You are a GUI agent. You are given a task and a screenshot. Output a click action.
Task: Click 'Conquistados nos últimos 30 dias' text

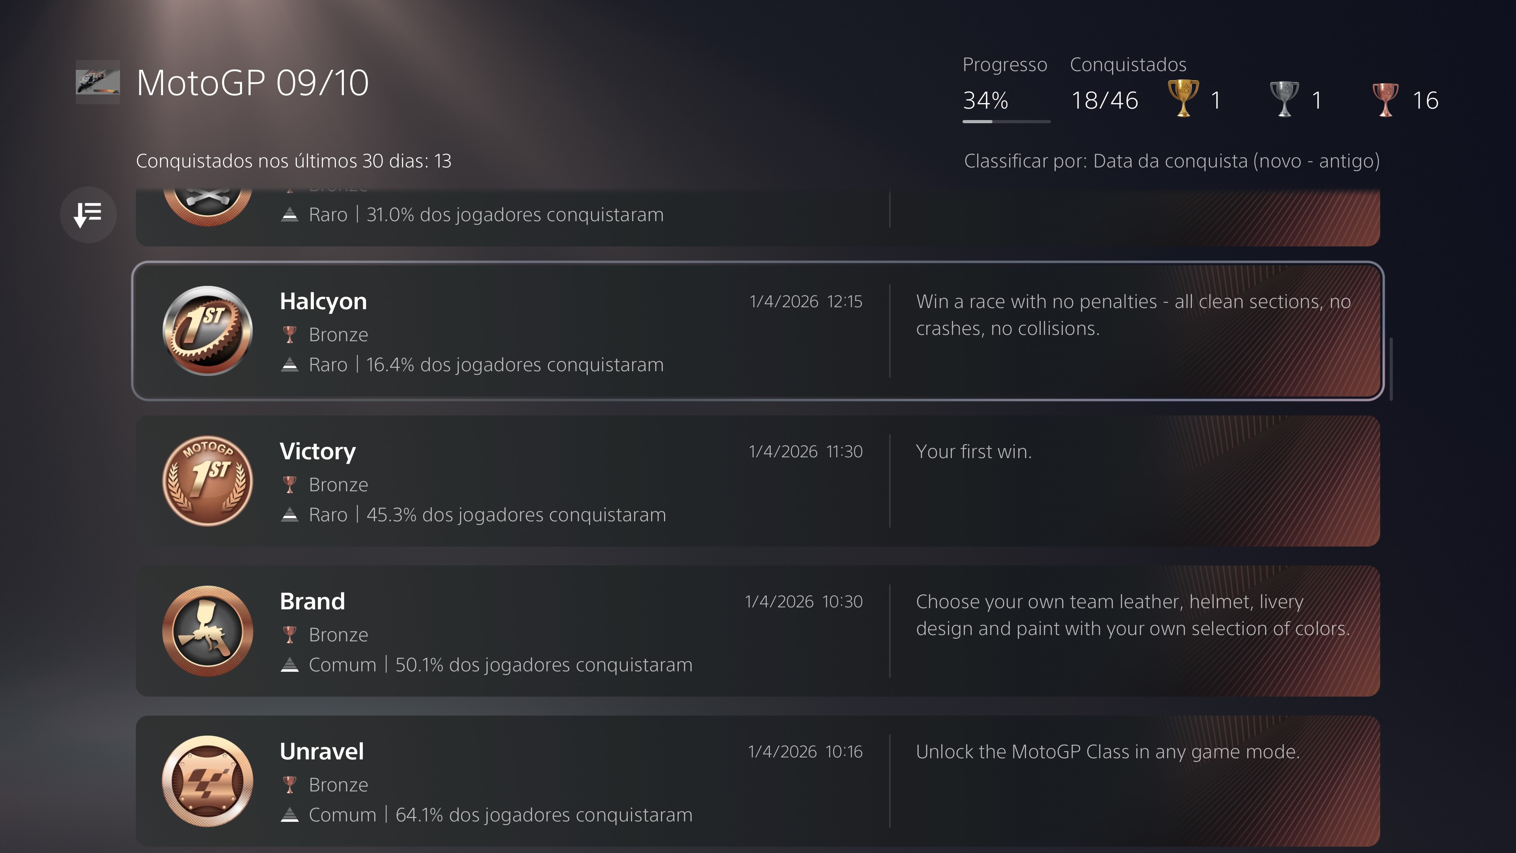[294, 161]
